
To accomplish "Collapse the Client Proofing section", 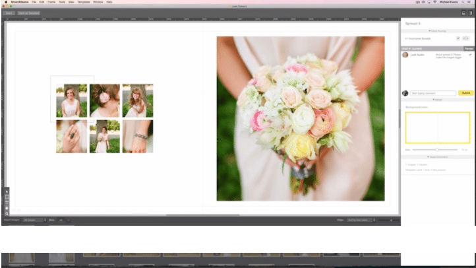I will coord(437,31).
